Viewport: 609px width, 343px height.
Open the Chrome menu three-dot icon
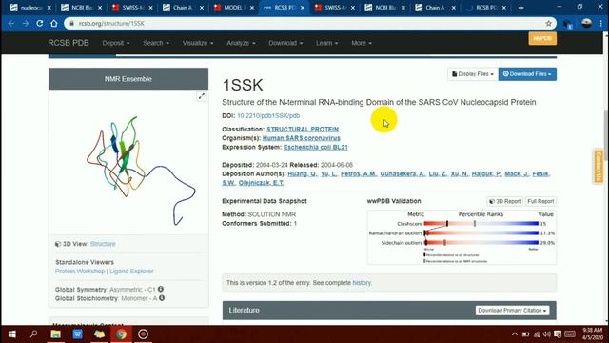(x=600, y=23)
